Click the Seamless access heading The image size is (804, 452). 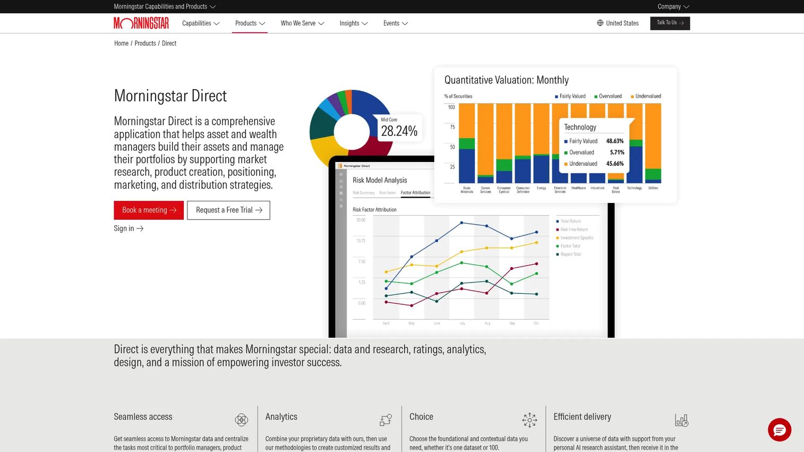(143, 417)
